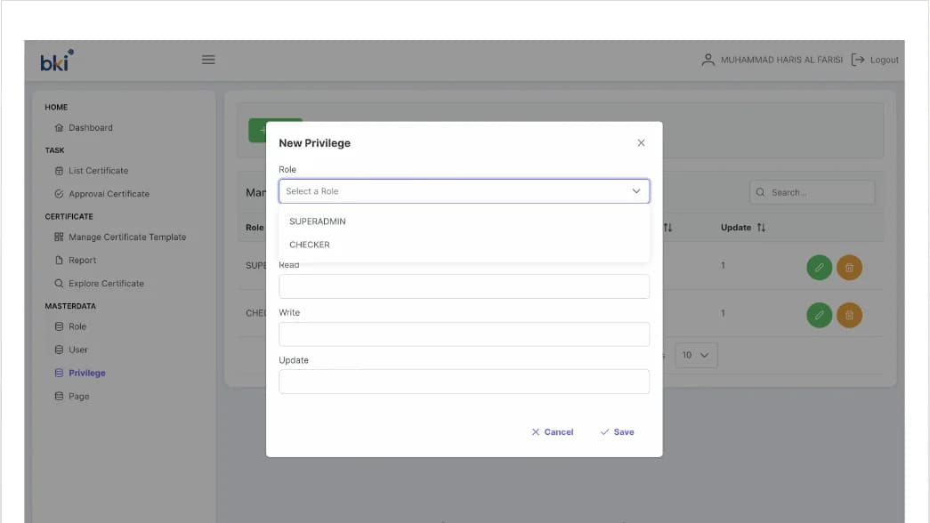This screenshot has height=523, width=930.
Task: Open Page under Masterdata
Action: point(78,396)
